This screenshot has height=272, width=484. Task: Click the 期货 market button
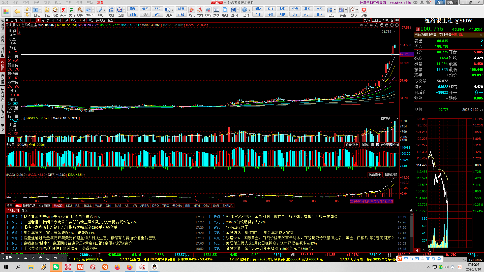coord(283,14)
